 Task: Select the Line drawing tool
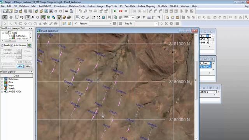click(11, 23)
